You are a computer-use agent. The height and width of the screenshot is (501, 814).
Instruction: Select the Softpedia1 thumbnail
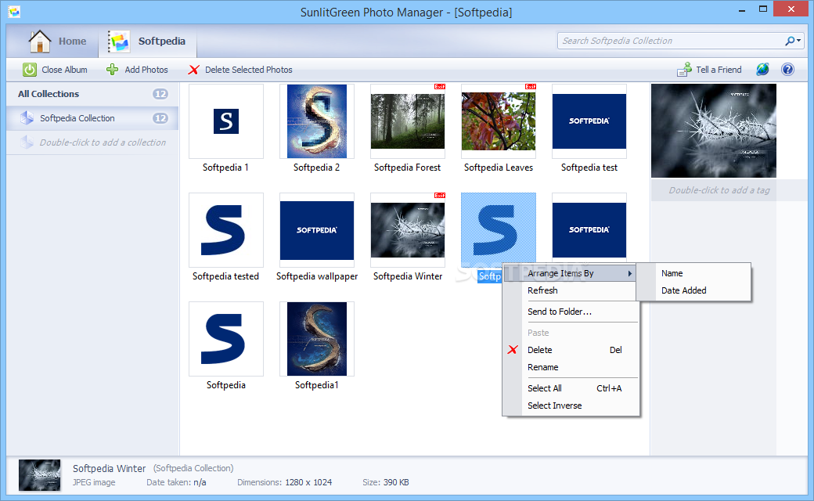pyautogui.click(x=317, y=339)
